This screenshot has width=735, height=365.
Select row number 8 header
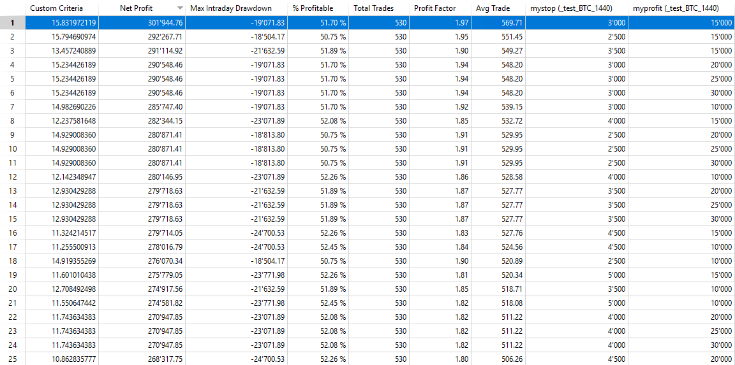point(13,121)
